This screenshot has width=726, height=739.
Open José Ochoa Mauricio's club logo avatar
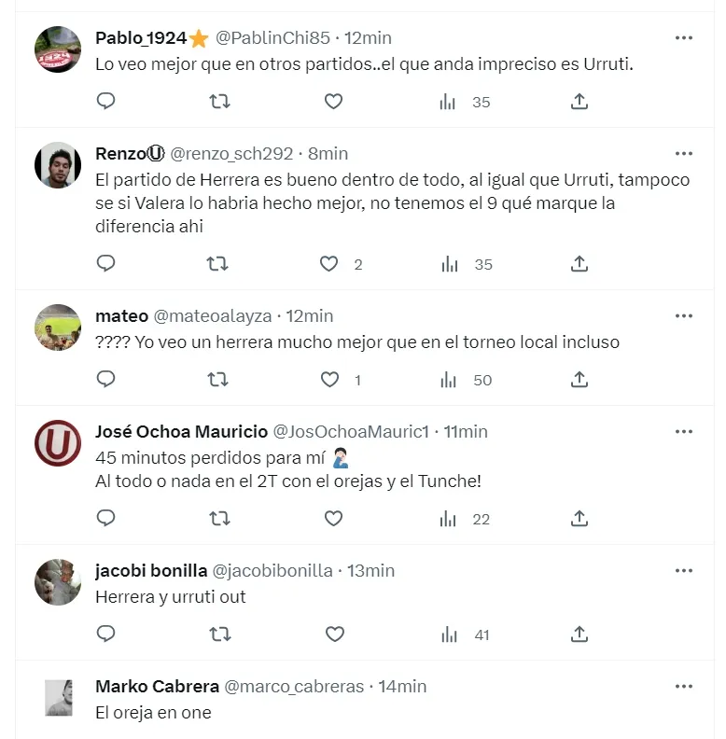pyautogui.click(x=58, y=443)
